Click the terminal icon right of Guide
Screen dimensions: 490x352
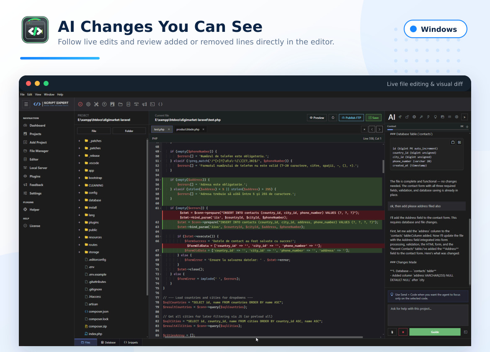pos(466,332)
